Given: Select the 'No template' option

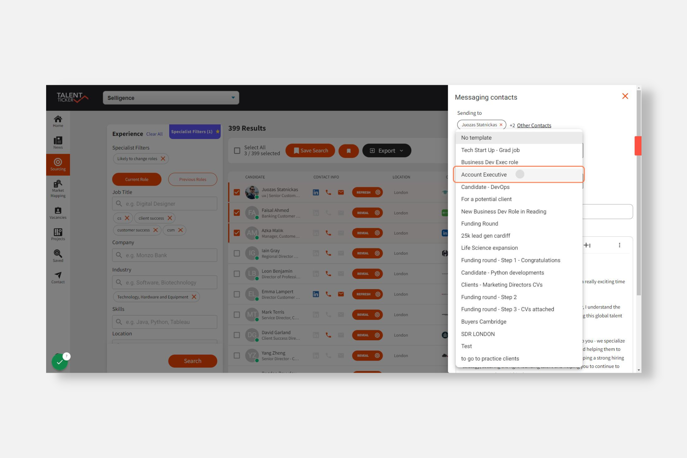Looking at the screenshot, I should [519, 138].
